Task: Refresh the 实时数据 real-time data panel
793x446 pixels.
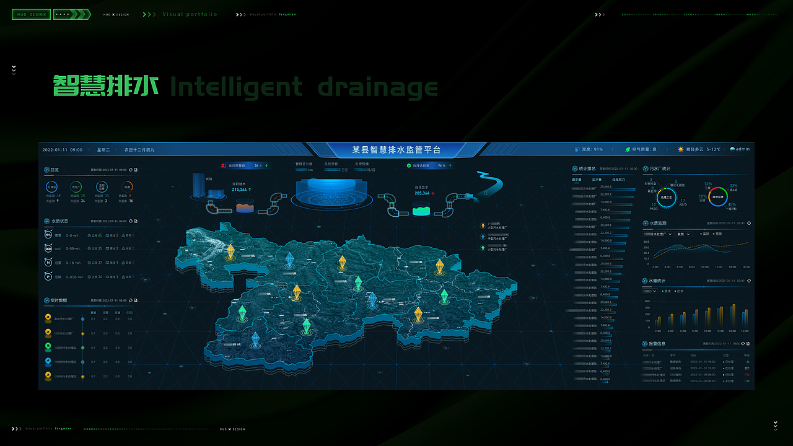Action: pos(130,300)
